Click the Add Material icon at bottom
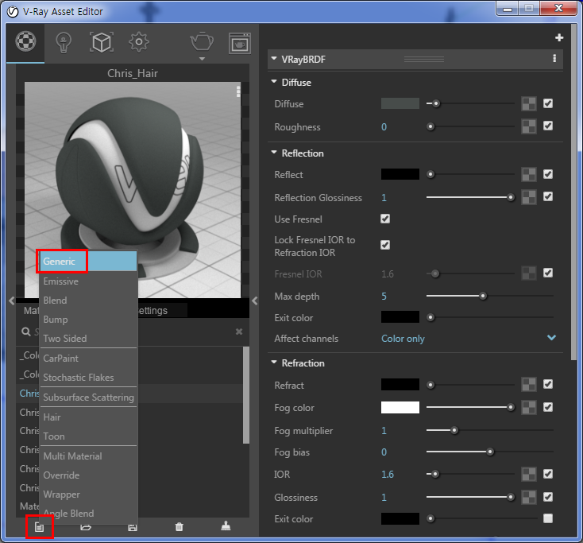This screenshot has height=543, width=583. pyautogui.click(x=40, y=527)
